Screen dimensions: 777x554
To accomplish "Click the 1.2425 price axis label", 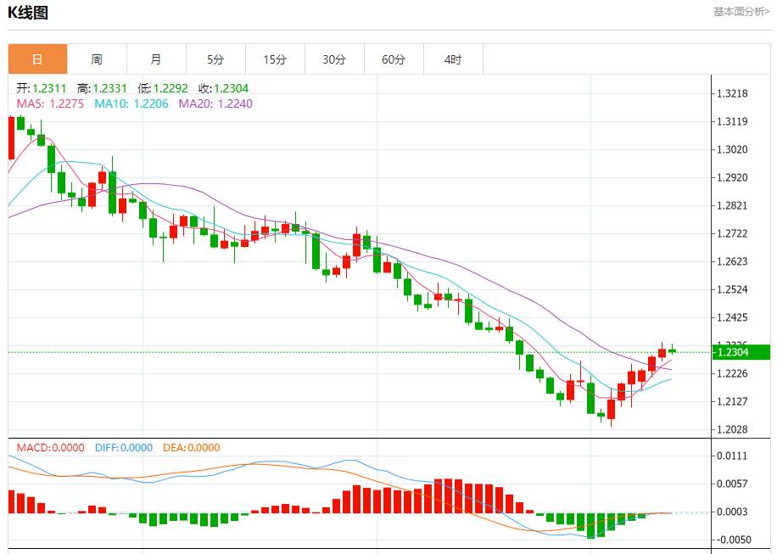I will [732, 317].
